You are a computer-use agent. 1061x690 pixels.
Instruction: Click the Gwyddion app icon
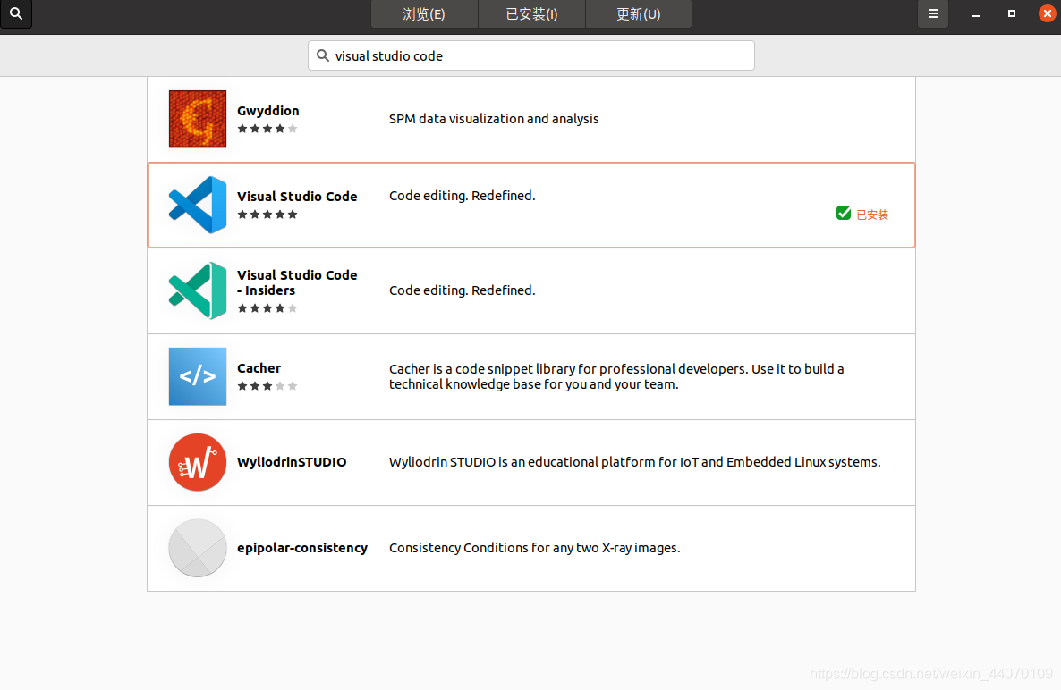198,119
